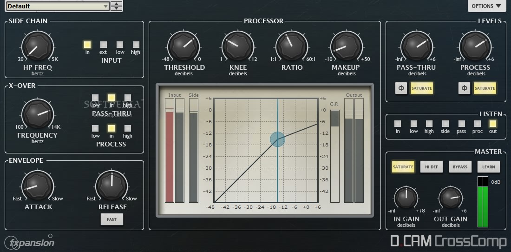The image size is (511, 252).
Task: Click the fxpansion logo
Action: coord(29,243)
